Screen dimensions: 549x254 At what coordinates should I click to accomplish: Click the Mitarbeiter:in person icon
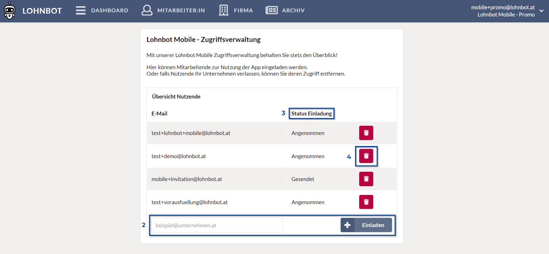coord(147,10)
